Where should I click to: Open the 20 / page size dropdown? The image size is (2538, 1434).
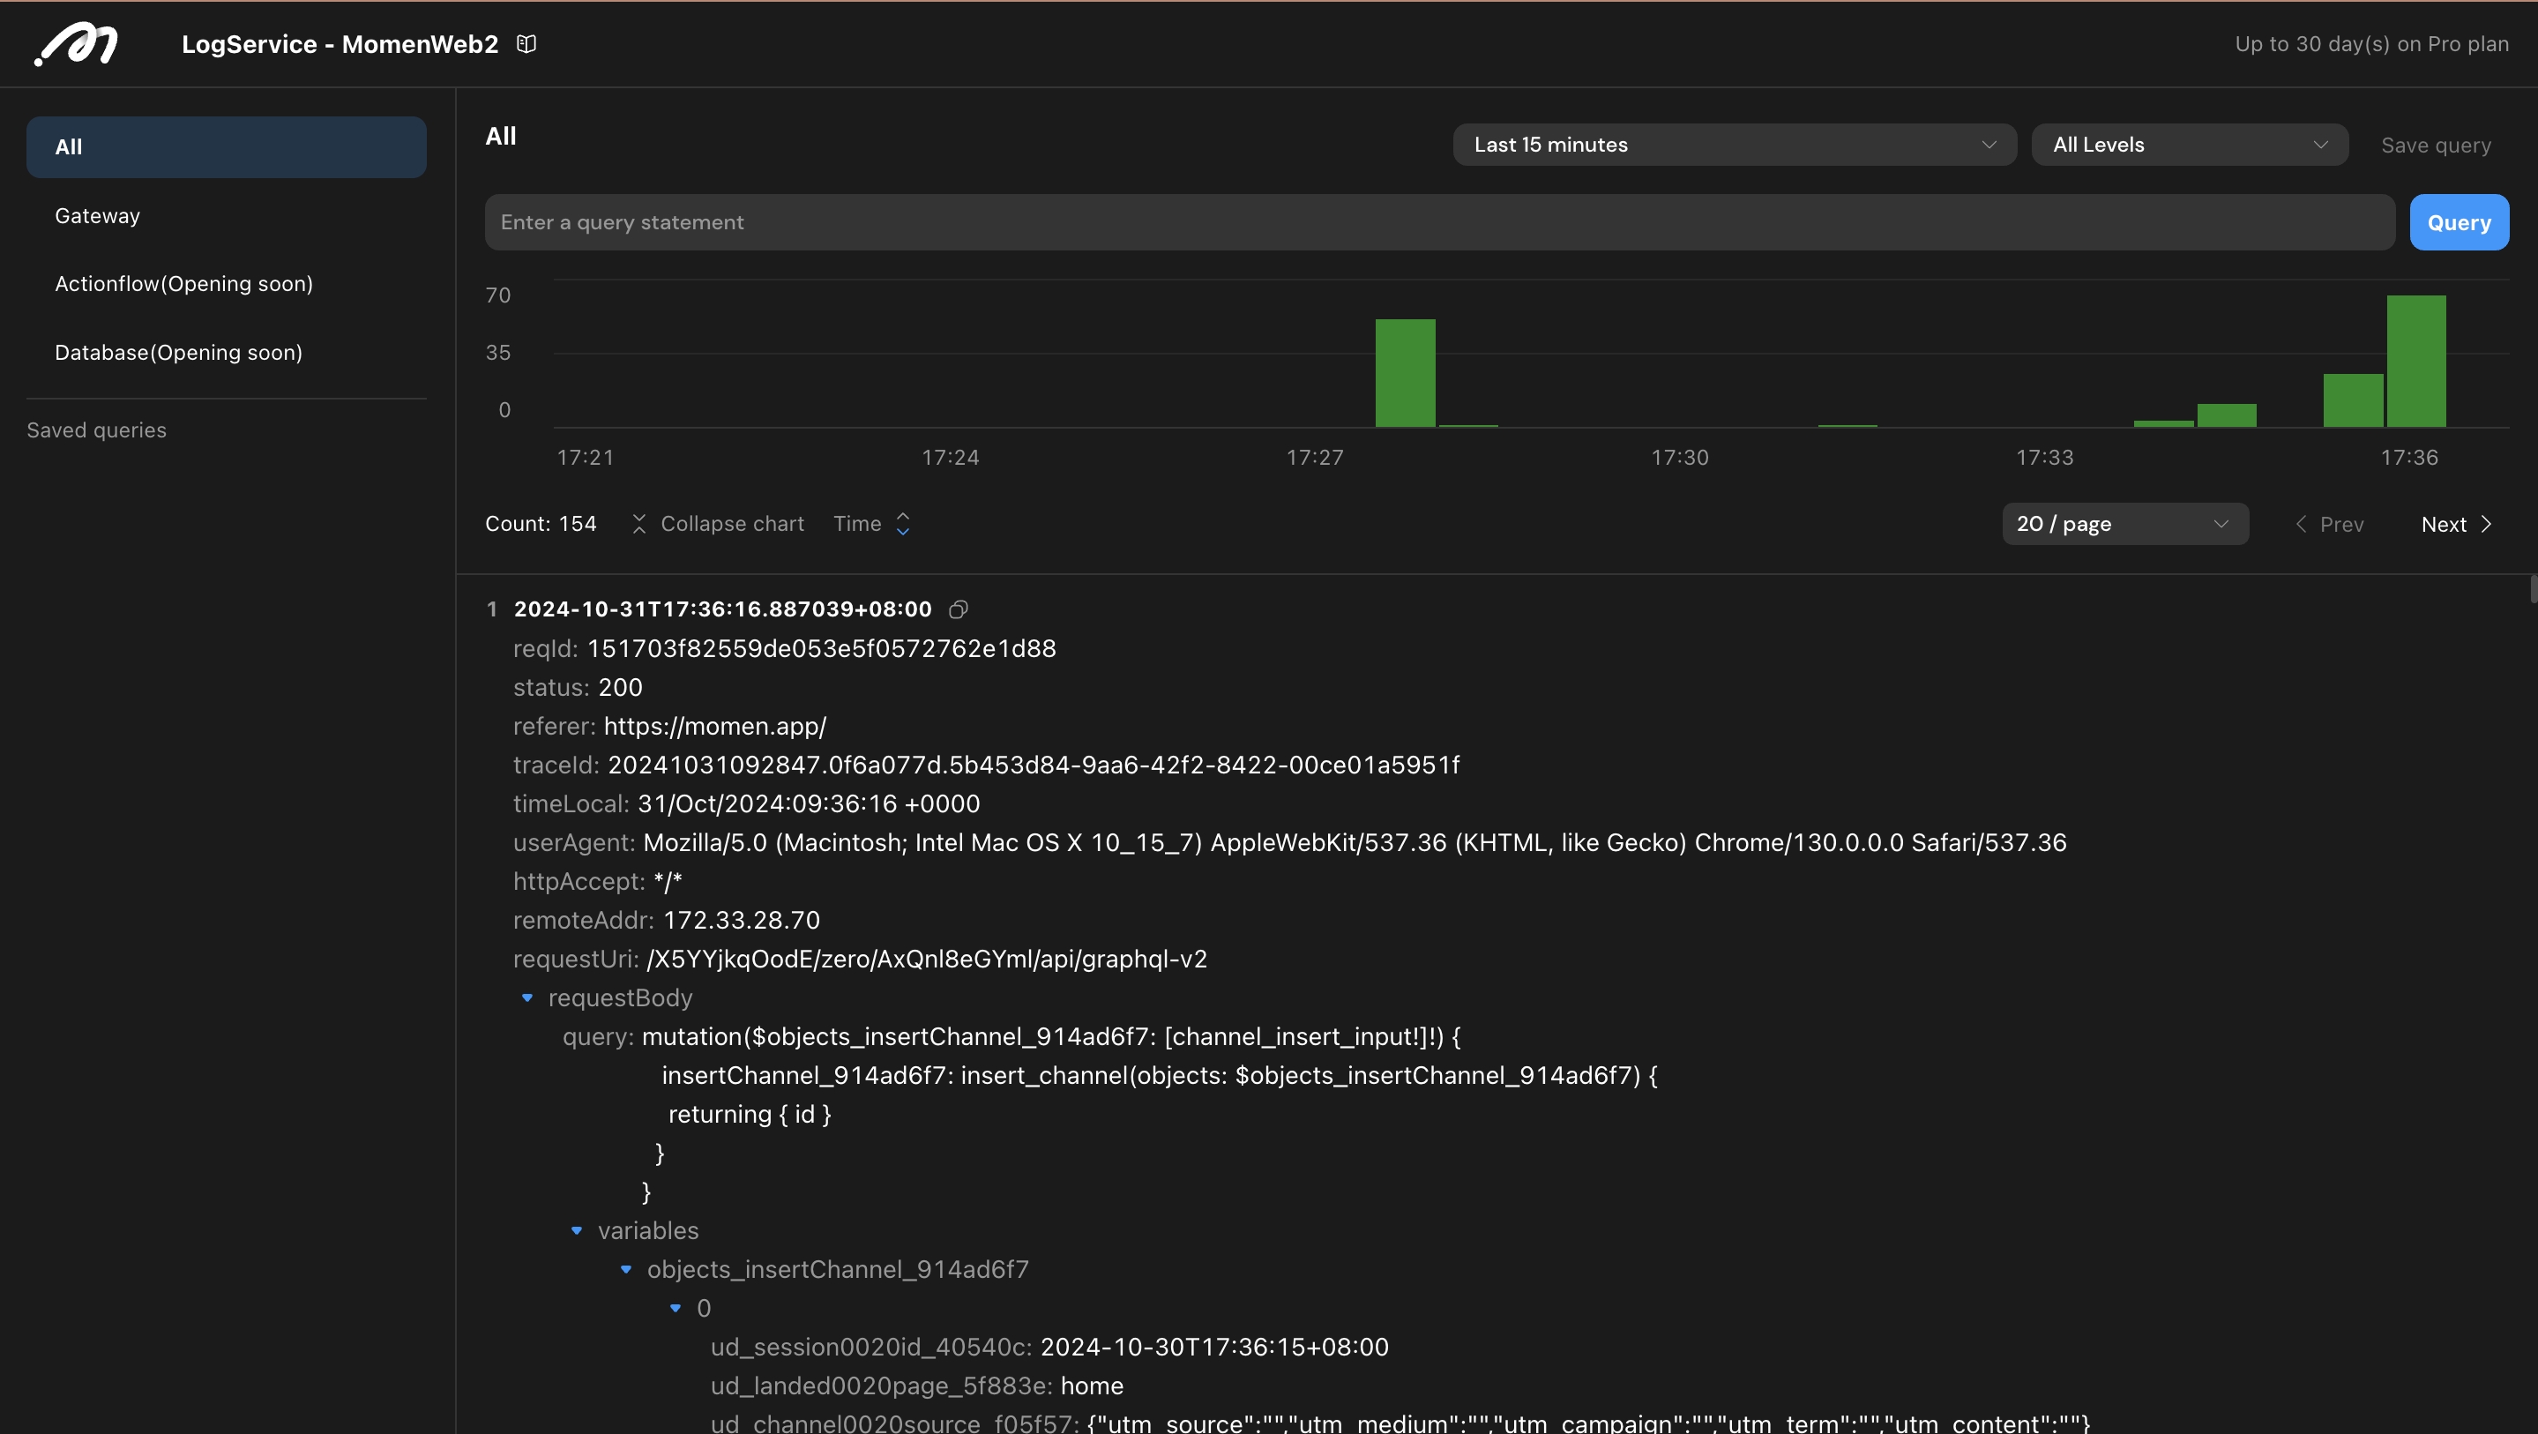click(2125, 525)
